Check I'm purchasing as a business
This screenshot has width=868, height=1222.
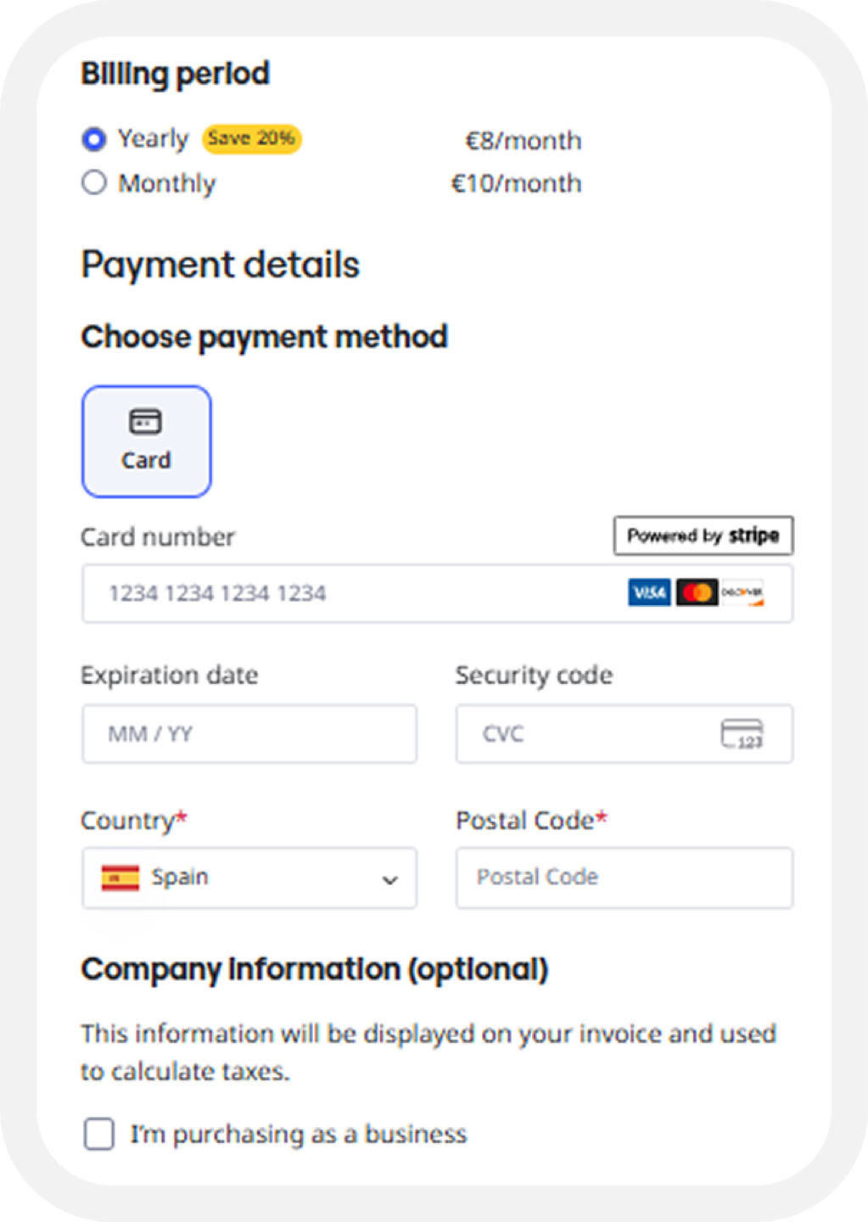point(99,1134)
